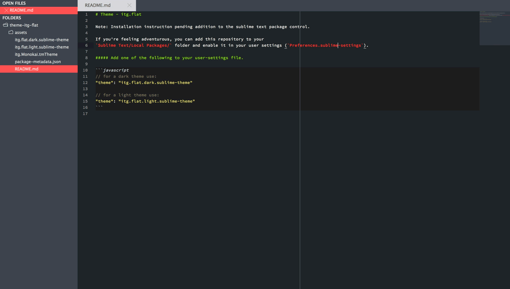This screenshot has width=510, height=289.
Task: Click the '##### Add one of the following' heading
Action: click(x=170, y=58)
